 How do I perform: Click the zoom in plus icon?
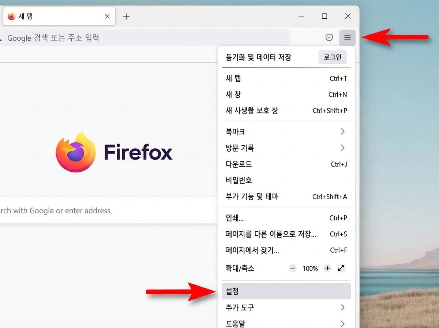pos(327,268)
